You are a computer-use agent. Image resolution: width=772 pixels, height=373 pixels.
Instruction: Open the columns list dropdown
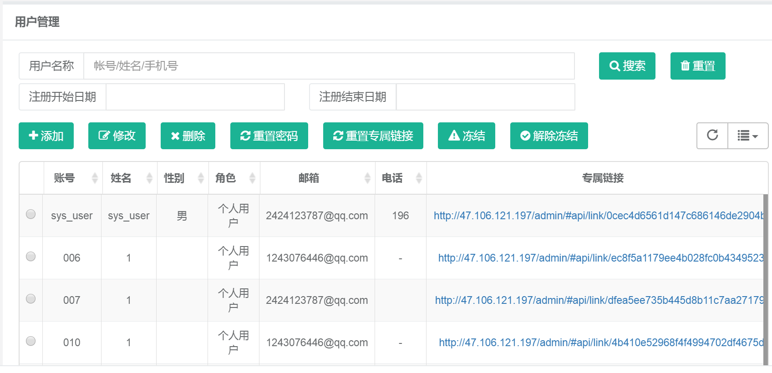click(748, 136)
